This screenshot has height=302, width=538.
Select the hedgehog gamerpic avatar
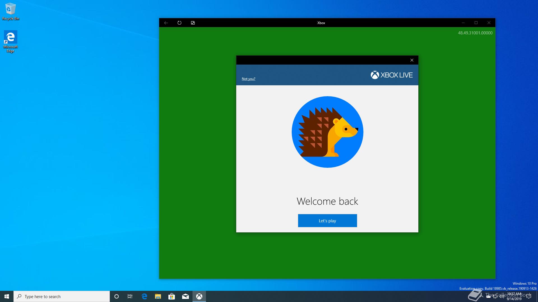[x=327, y=132]
